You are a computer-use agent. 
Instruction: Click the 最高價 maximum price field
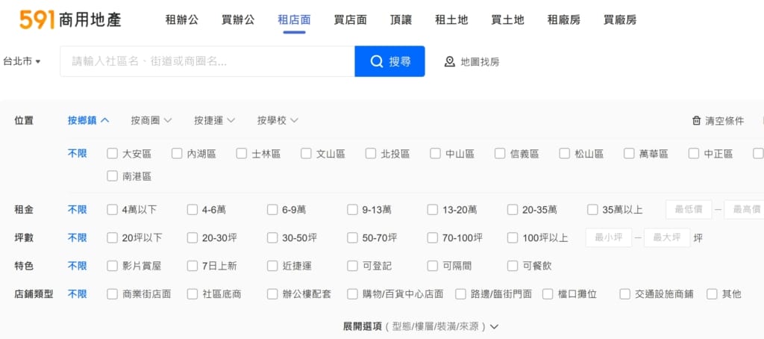(744, 210)
